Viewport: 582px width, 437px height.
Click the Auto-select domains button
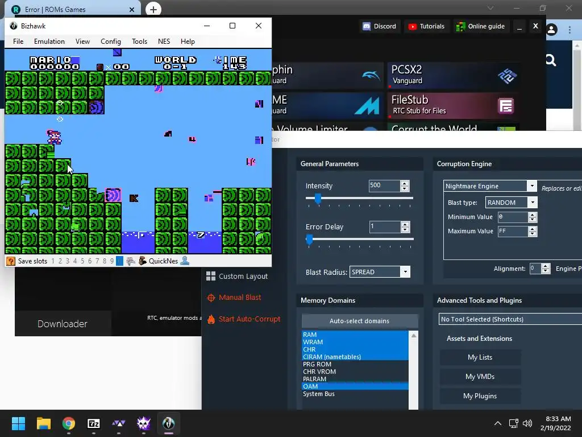pos(360,321)
